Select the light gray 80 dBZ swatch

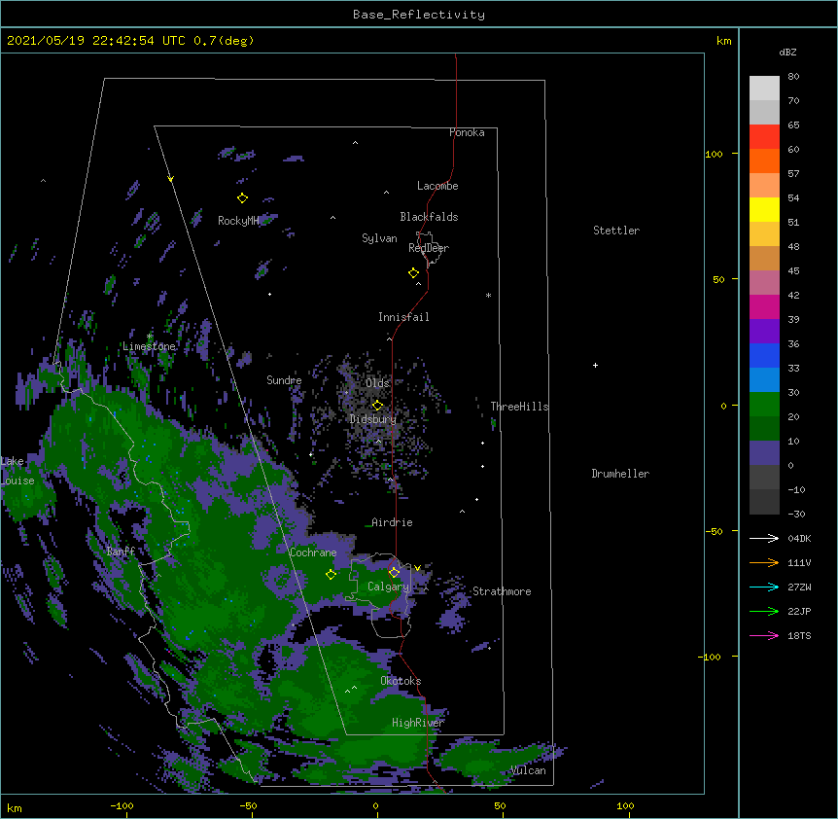click(764, 89)
